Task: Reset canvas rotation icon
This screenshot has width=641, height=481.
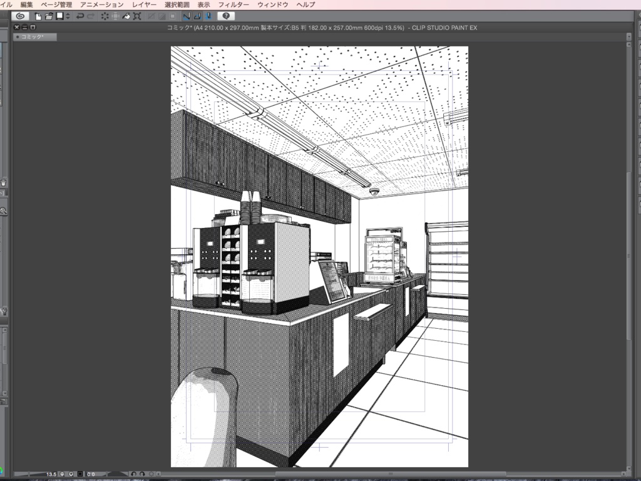Action: click(151, 474)
